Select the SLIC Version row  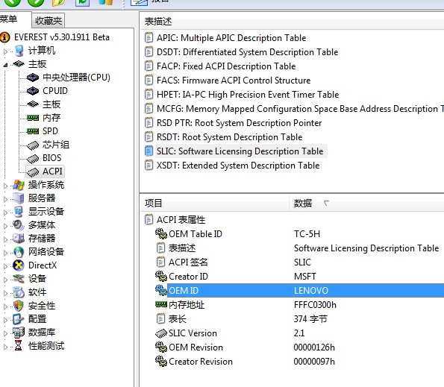point(292,333)
